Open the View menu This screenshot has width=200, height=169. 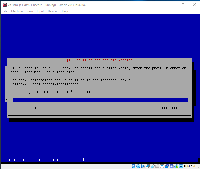click(x=30, y=11)
